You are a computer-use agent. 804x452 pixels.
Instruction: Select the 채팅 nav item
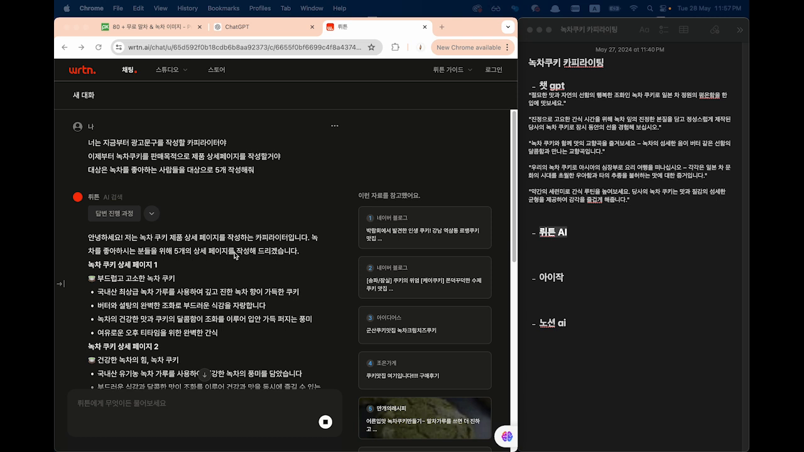click(129, 70)
